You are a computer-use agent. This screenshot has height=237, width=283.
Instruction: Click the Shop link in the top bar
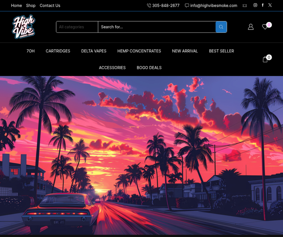click(31, 6)
